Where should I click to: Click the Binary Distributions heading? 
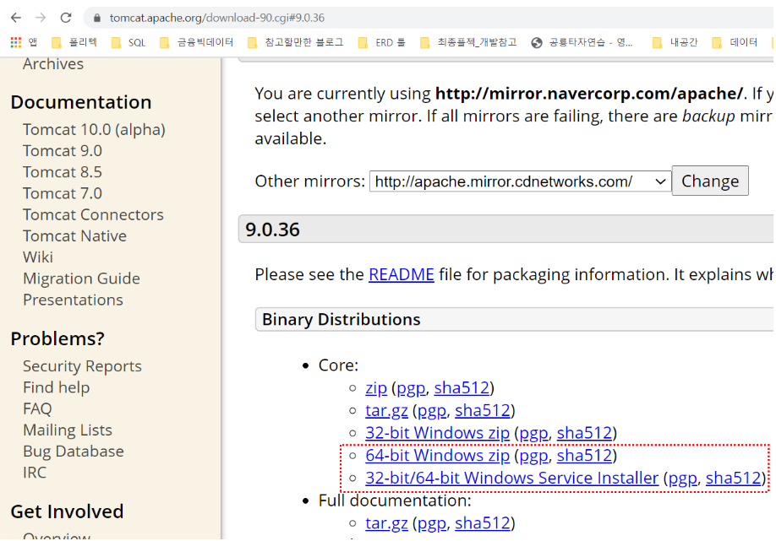point(341,319)
